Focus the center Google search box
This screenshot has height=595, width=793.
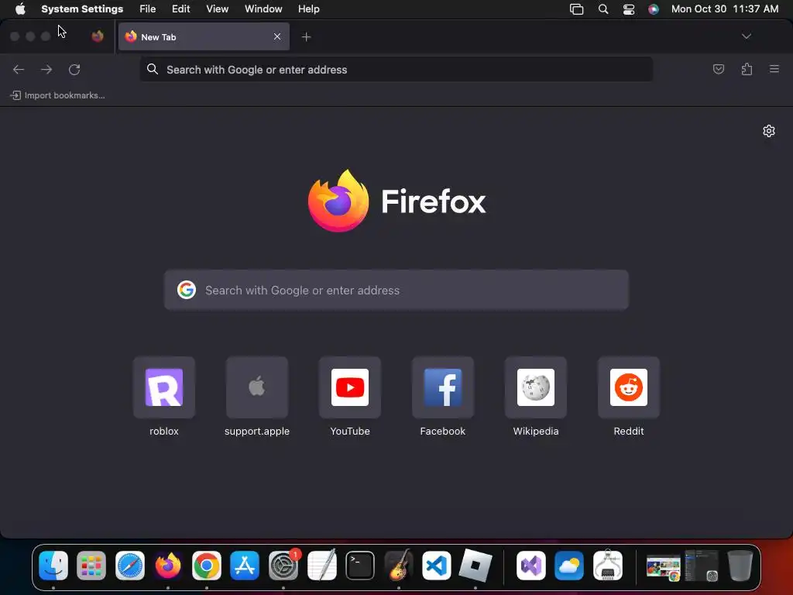(396, 290)
